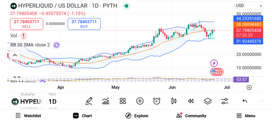Screen dimensions: 272x122
Task: Start bar replay with the rewind icon
Action: click(x=191, y=101)
